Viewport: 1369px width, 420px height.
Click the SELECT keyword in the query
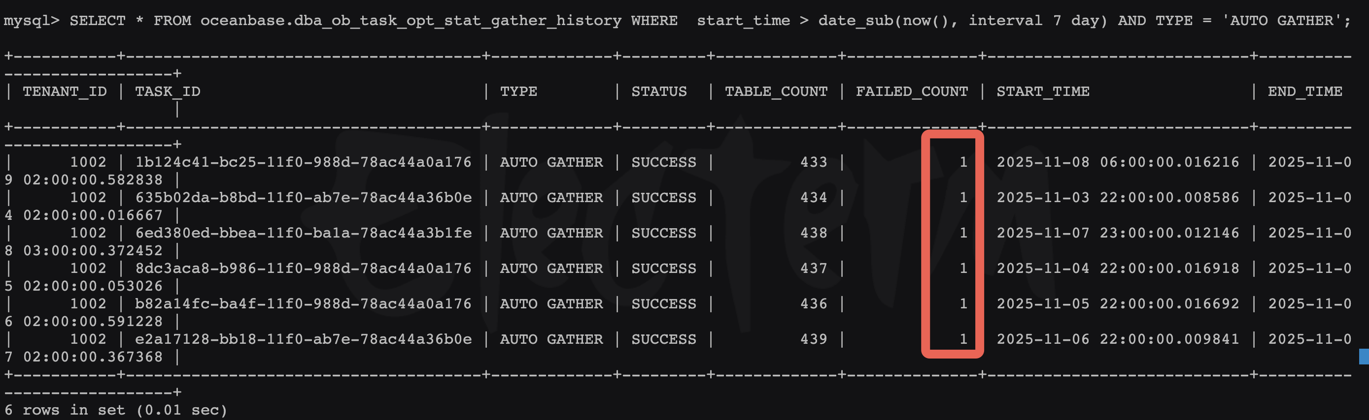click(97, 21)
